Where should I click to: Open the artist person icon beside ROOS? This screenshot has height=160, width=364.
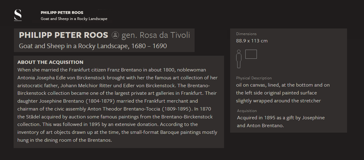pos(115,35)
